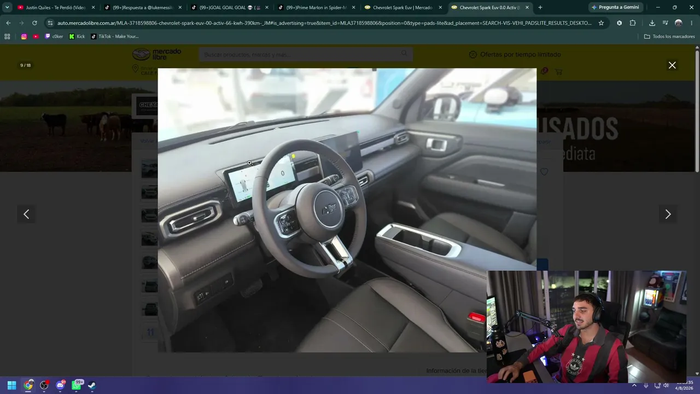The height and width of the screenshot is (394, 700).
Task: Switch to the Chevrolet Spark Euv | Mercado tab
Action: point(403,8)
